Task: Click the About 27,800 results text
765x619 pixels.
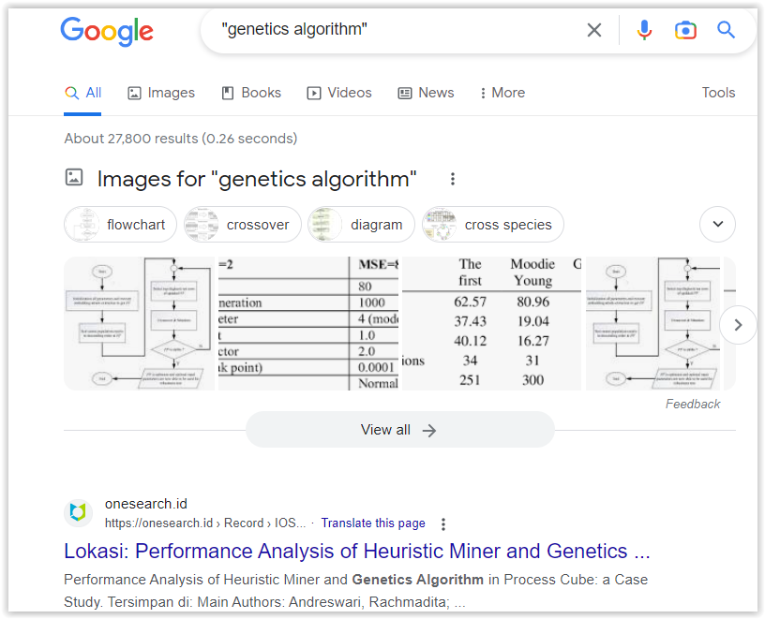Action: coord(181,139)
